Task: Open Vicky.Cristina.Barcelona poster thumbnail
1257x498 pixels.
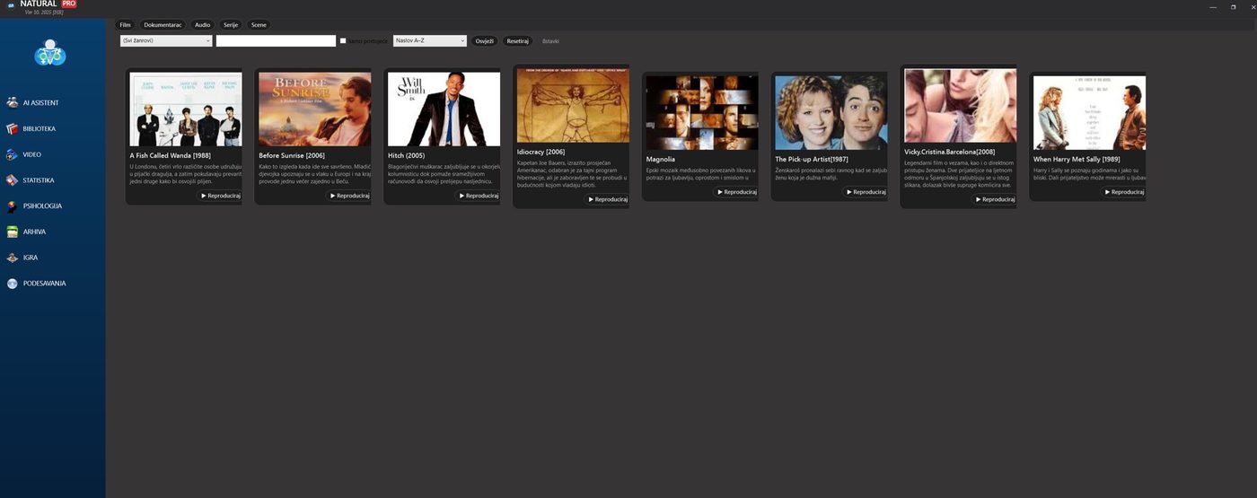Action: (x=961, y=105)
